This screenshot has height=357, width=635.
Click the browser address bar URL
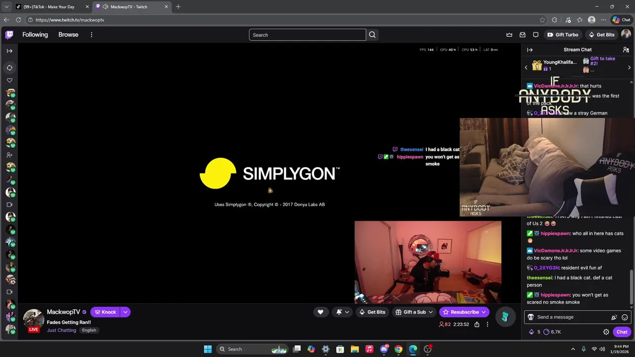[x=70, y=20]
